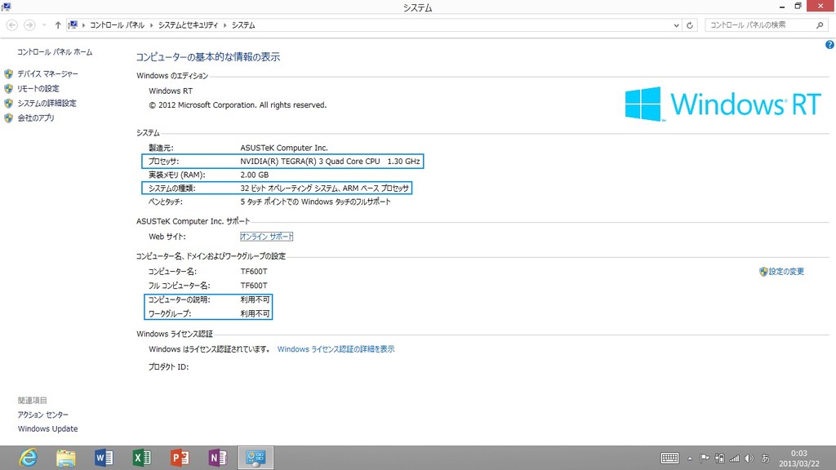Select the Windows RT edition text

pos(171,91)
